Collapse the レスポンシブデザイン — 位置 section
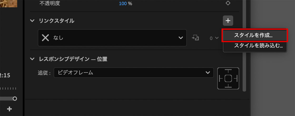 tap(32, 59)
